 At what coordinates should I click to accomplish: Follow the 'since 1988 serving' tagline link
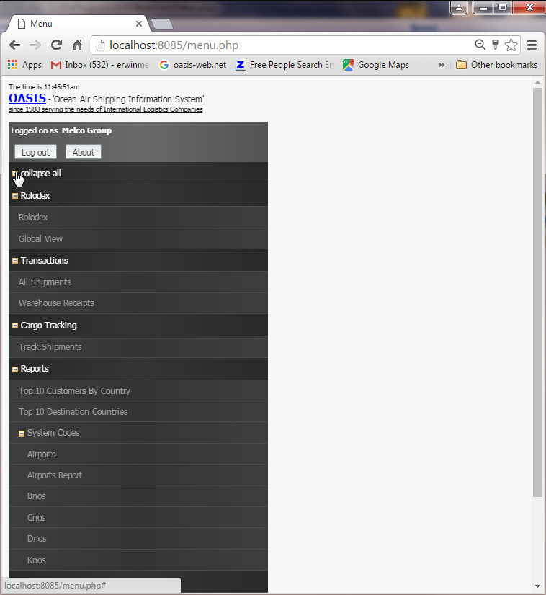coord(105,109)
